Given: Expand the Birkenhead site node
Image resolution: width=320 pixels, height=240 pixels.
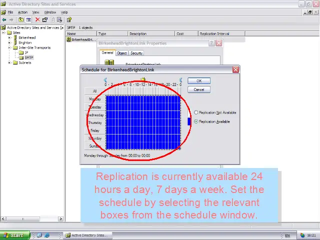Looking at the screenshot, I should click(x=9, y=38).
